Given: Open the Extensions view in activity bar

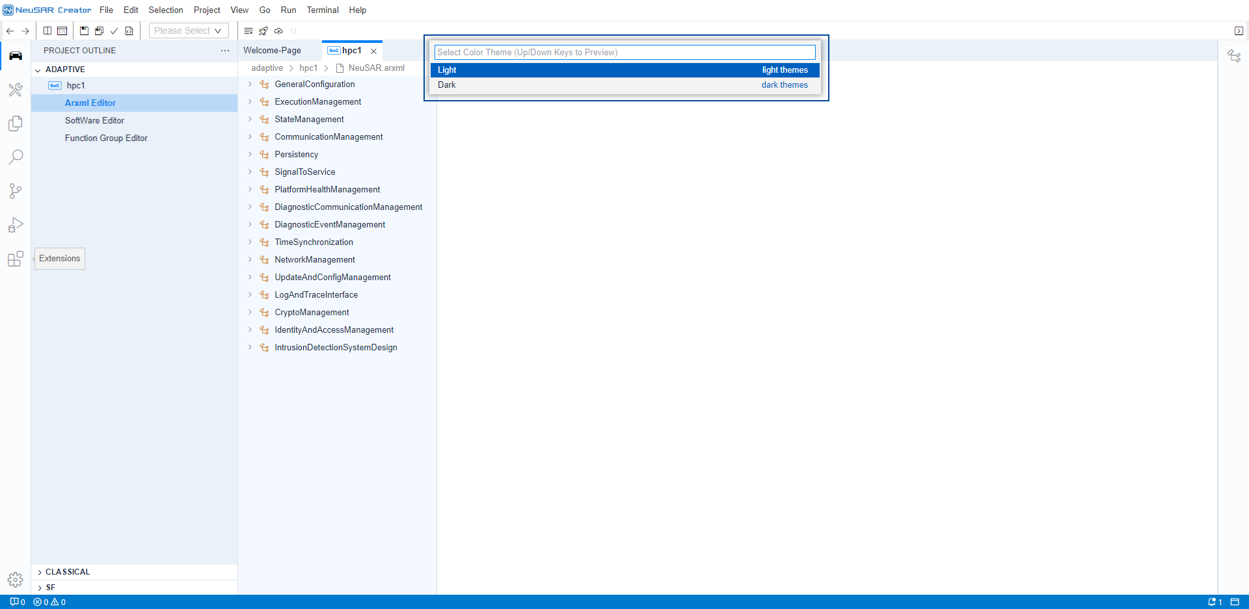Looking at the screenshot, I should [x=16, y=259].
